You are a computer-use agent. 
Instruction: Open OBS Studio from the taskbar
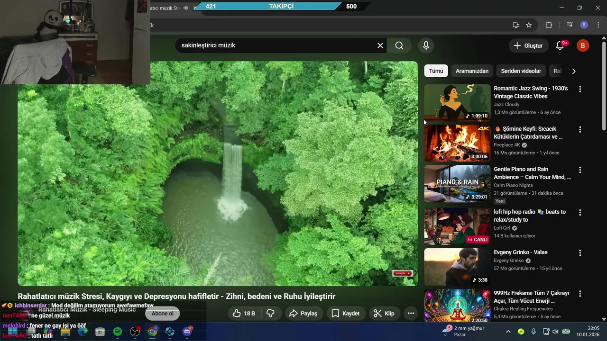click(135, 332)
